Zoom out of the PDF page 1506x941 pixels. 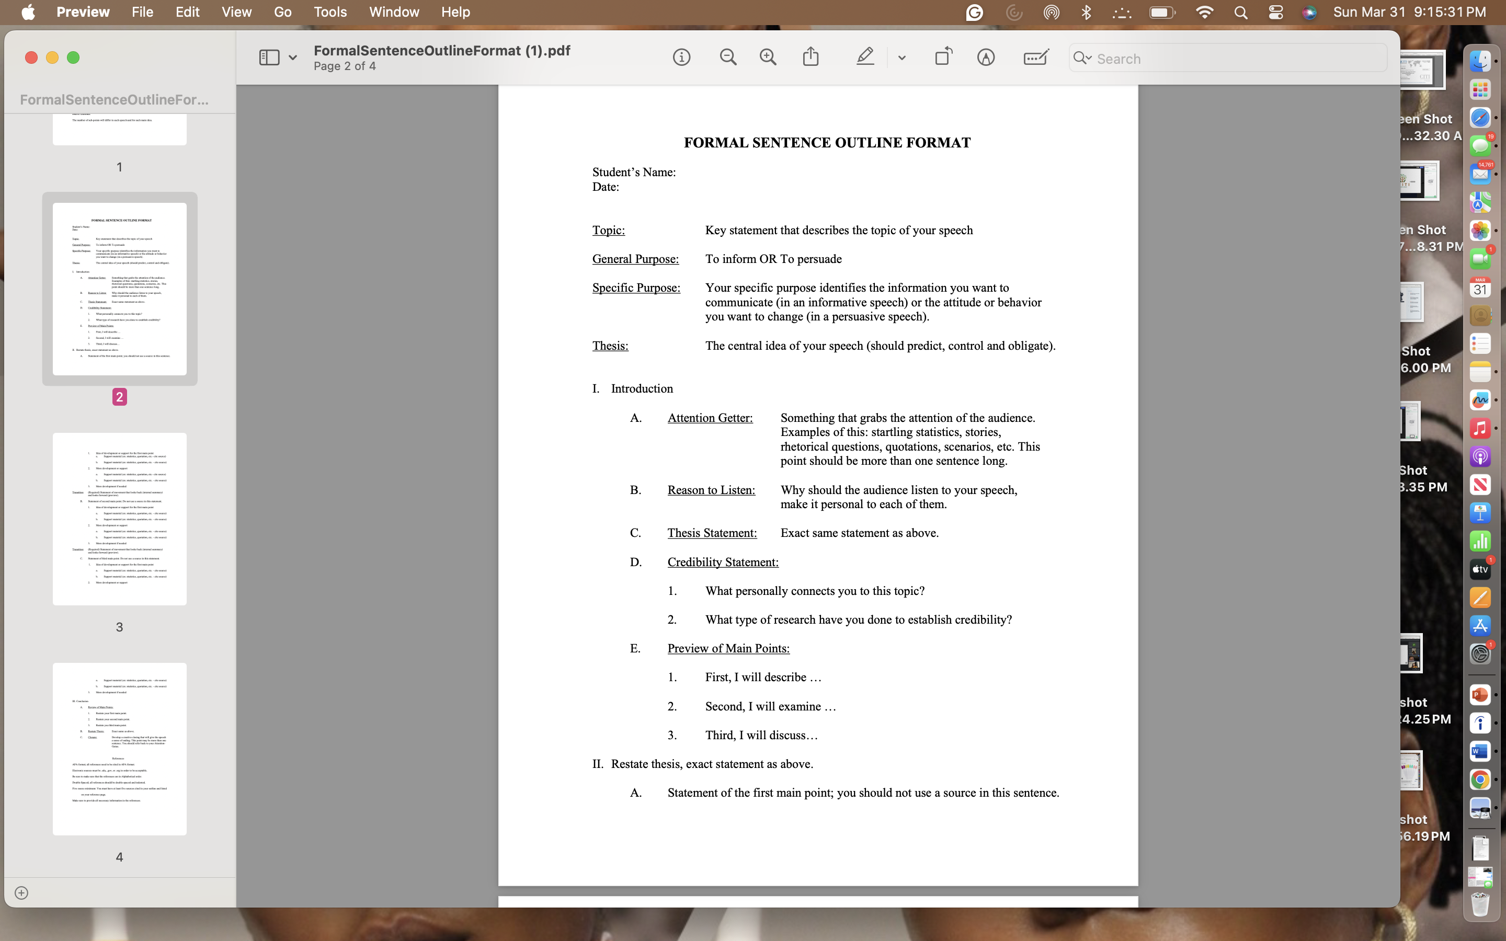click(x=728, y=56)
